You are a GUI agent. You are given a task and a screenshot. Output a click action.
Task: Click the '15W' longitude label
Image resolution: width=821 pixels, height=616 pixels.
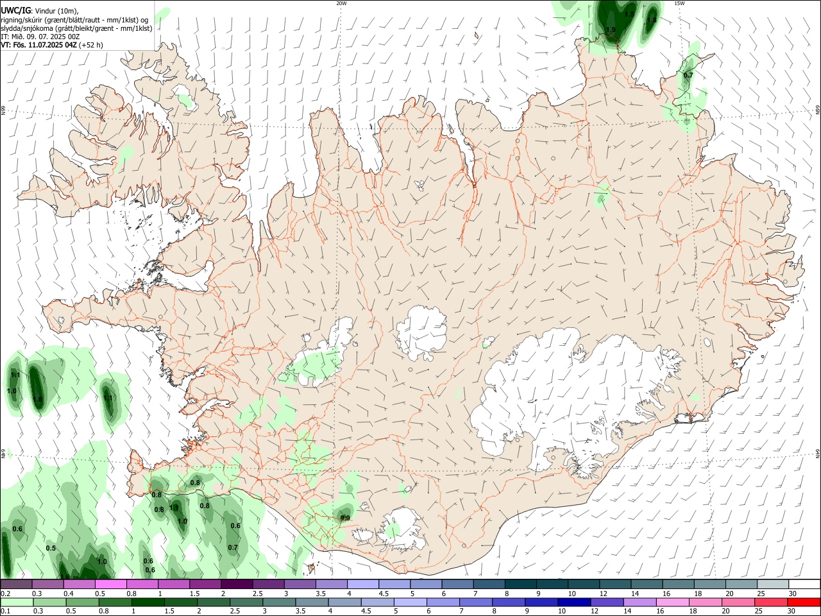(679, 3)
